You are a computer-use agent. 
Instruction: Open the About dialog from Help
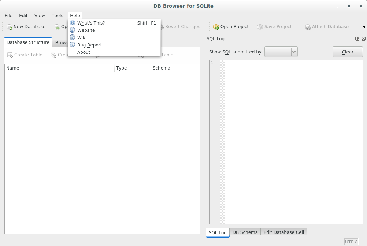[84, 52]
